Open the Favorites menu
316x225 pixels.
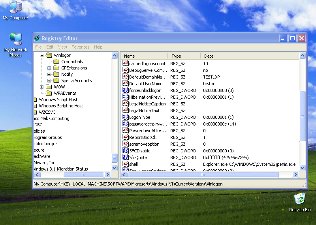tap(81, 47)
